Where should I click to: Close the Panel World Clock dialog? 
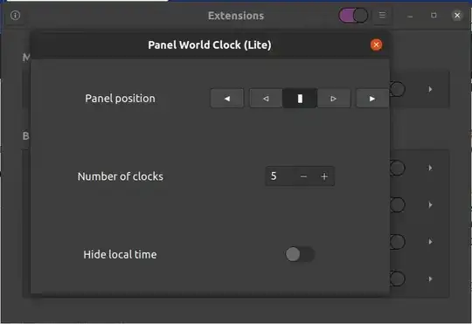376,45
